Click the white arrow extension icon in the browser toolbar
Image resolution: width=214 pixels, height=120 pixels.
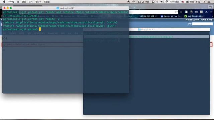[x=186, y=12]
